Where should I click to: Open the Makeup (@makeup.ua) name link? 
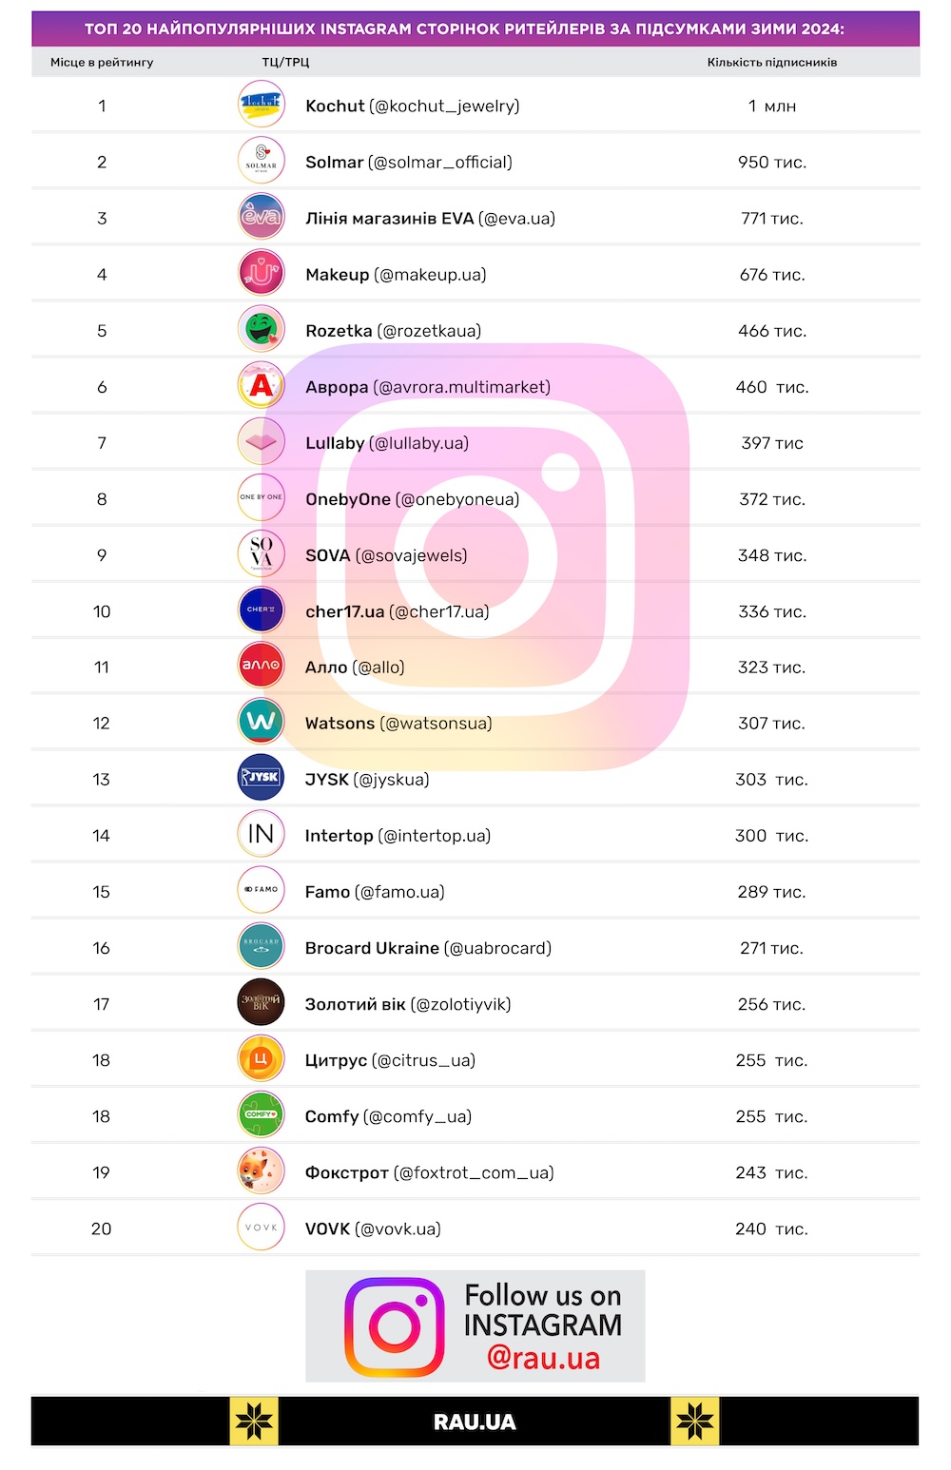396,275
